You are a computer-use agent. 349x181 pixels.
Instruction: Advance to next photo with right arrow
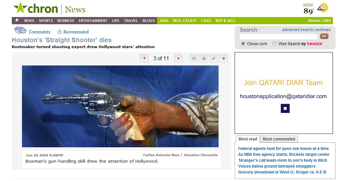pyautogui.click(x=178, y=58)
